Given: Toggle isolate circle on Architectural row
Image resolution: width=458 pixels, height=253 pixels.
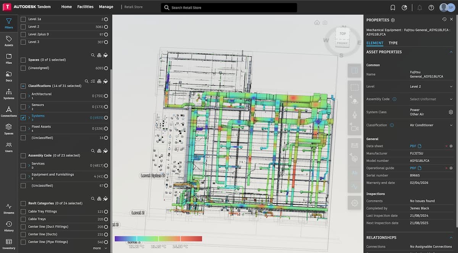Looking at the screenshot, I should pyautogui.click(x=106, y=96).
